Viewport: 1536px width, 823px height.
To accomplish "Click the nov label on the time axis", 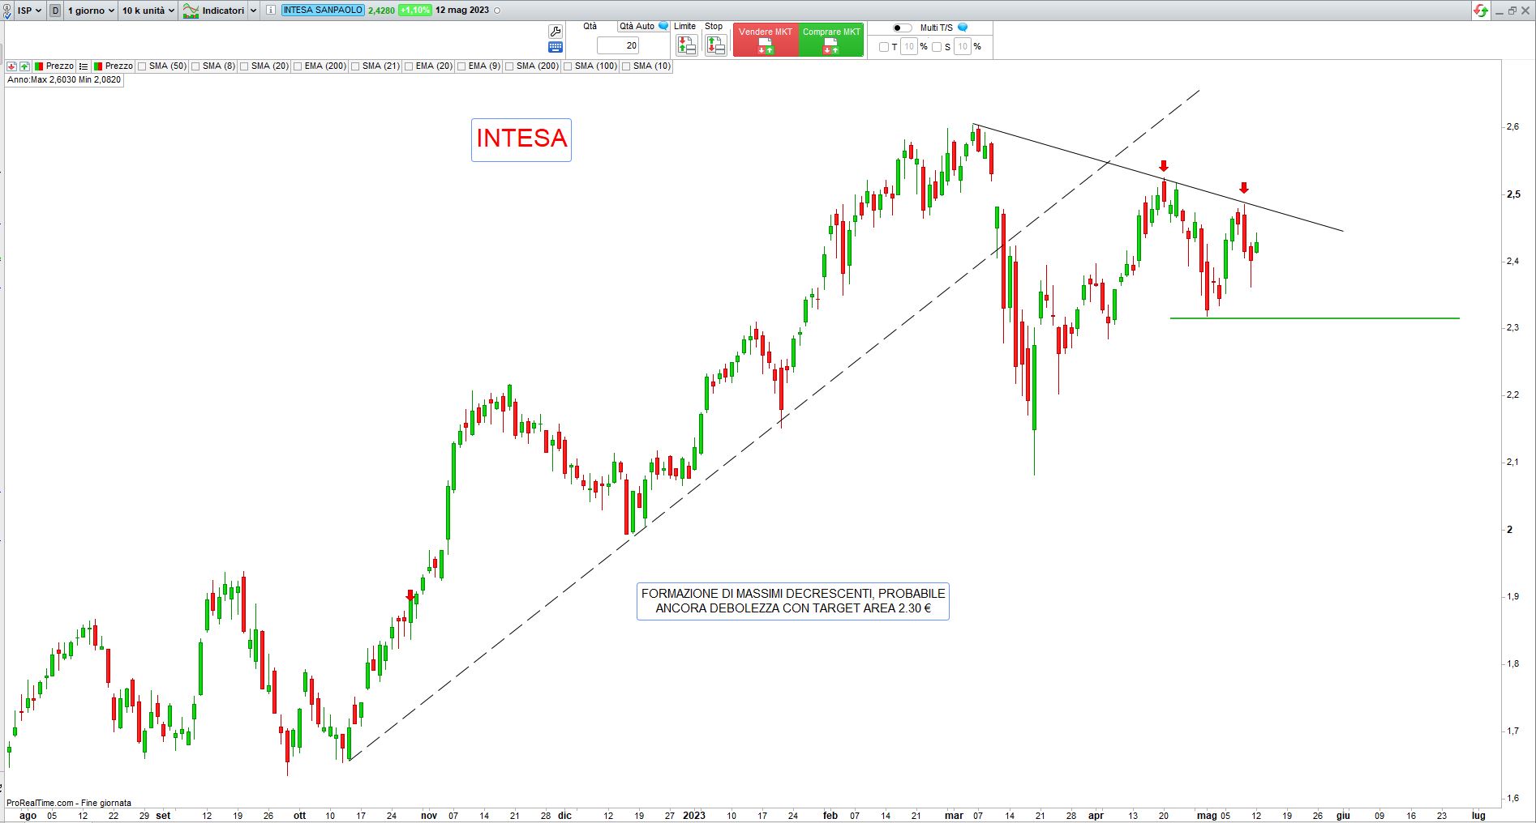I will click(429, 816).
